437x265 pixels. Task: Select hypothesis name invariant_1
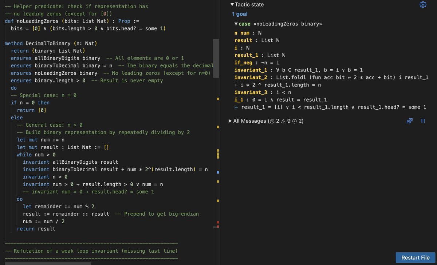point(251,70)
